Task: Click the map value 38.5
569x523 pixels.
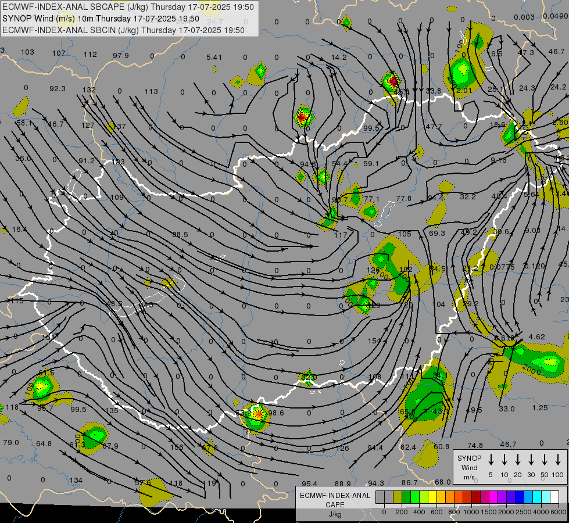Action: [180, 234]
